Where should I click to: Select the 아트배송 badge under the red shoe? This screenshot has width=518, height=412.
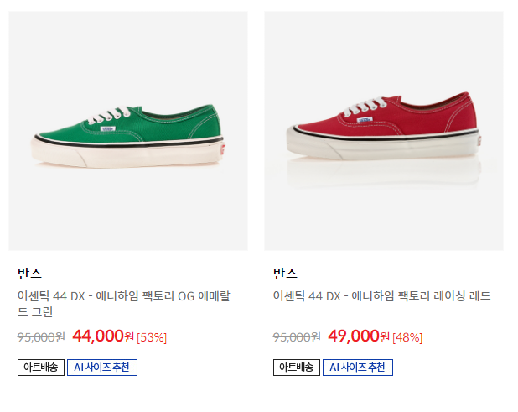click(x=297, y=368)
